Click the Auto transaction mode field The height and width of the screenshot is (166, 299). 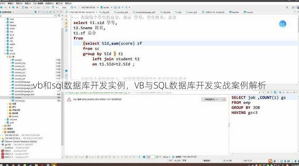pyautogui.click(x=64, y=7)
